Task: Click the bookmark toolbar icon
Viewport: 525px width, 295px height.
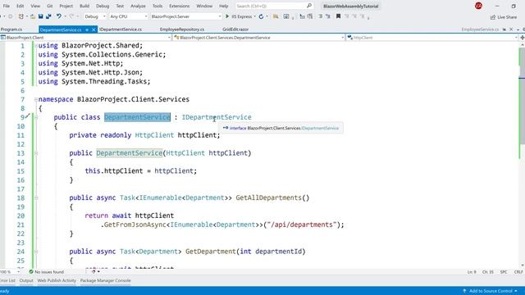Action: 338,16
